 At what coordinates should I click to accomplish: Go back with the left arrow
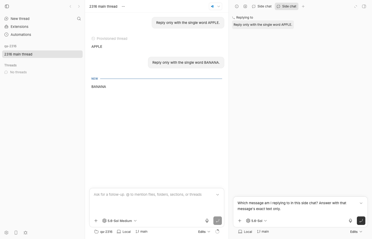[70, 6]
